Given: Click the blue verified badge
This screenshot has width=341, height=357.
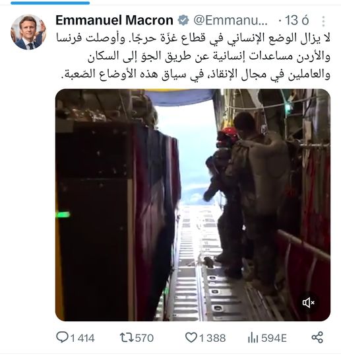Looking at the screenshot, I should (x=183, y=20).
